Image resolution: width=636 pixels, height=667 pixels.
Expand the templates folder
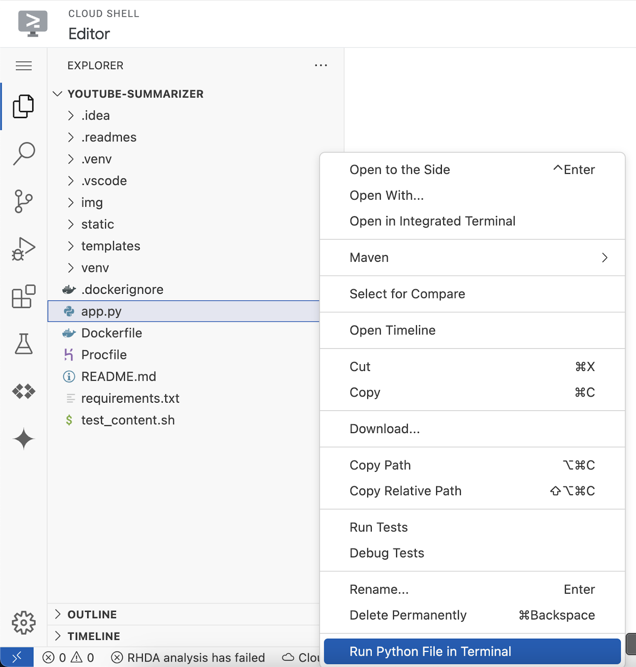[x=111, y=246]
